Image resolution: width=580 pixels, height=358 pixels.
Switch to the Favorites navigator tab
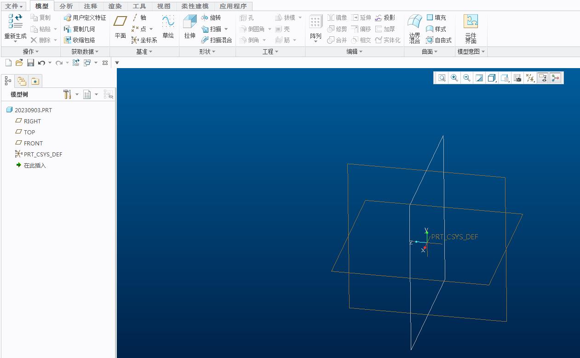tap(35, 81)
